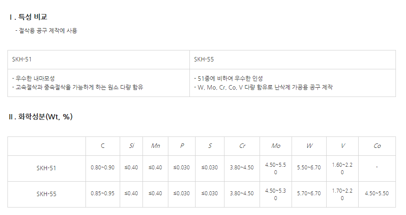This screenshot has height=215, width=406.
Task: Select the SKH-55 row label in the chemical table
Action: tap(46, 193)
